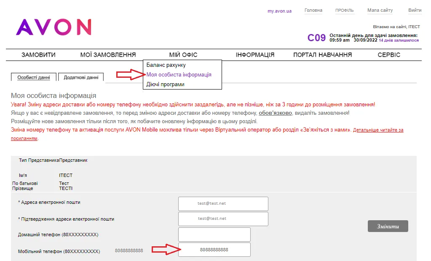This screenshot has height=261, width=431.
Task: Open the ПОРТАЛ НАВЧАННЯ menu
Action: coord(323,55)
